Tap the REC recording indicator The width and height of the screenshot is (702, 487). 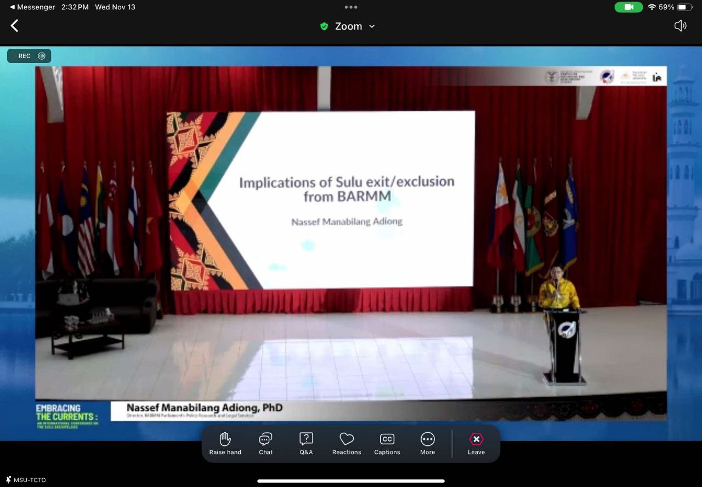(x=29, y=56)
